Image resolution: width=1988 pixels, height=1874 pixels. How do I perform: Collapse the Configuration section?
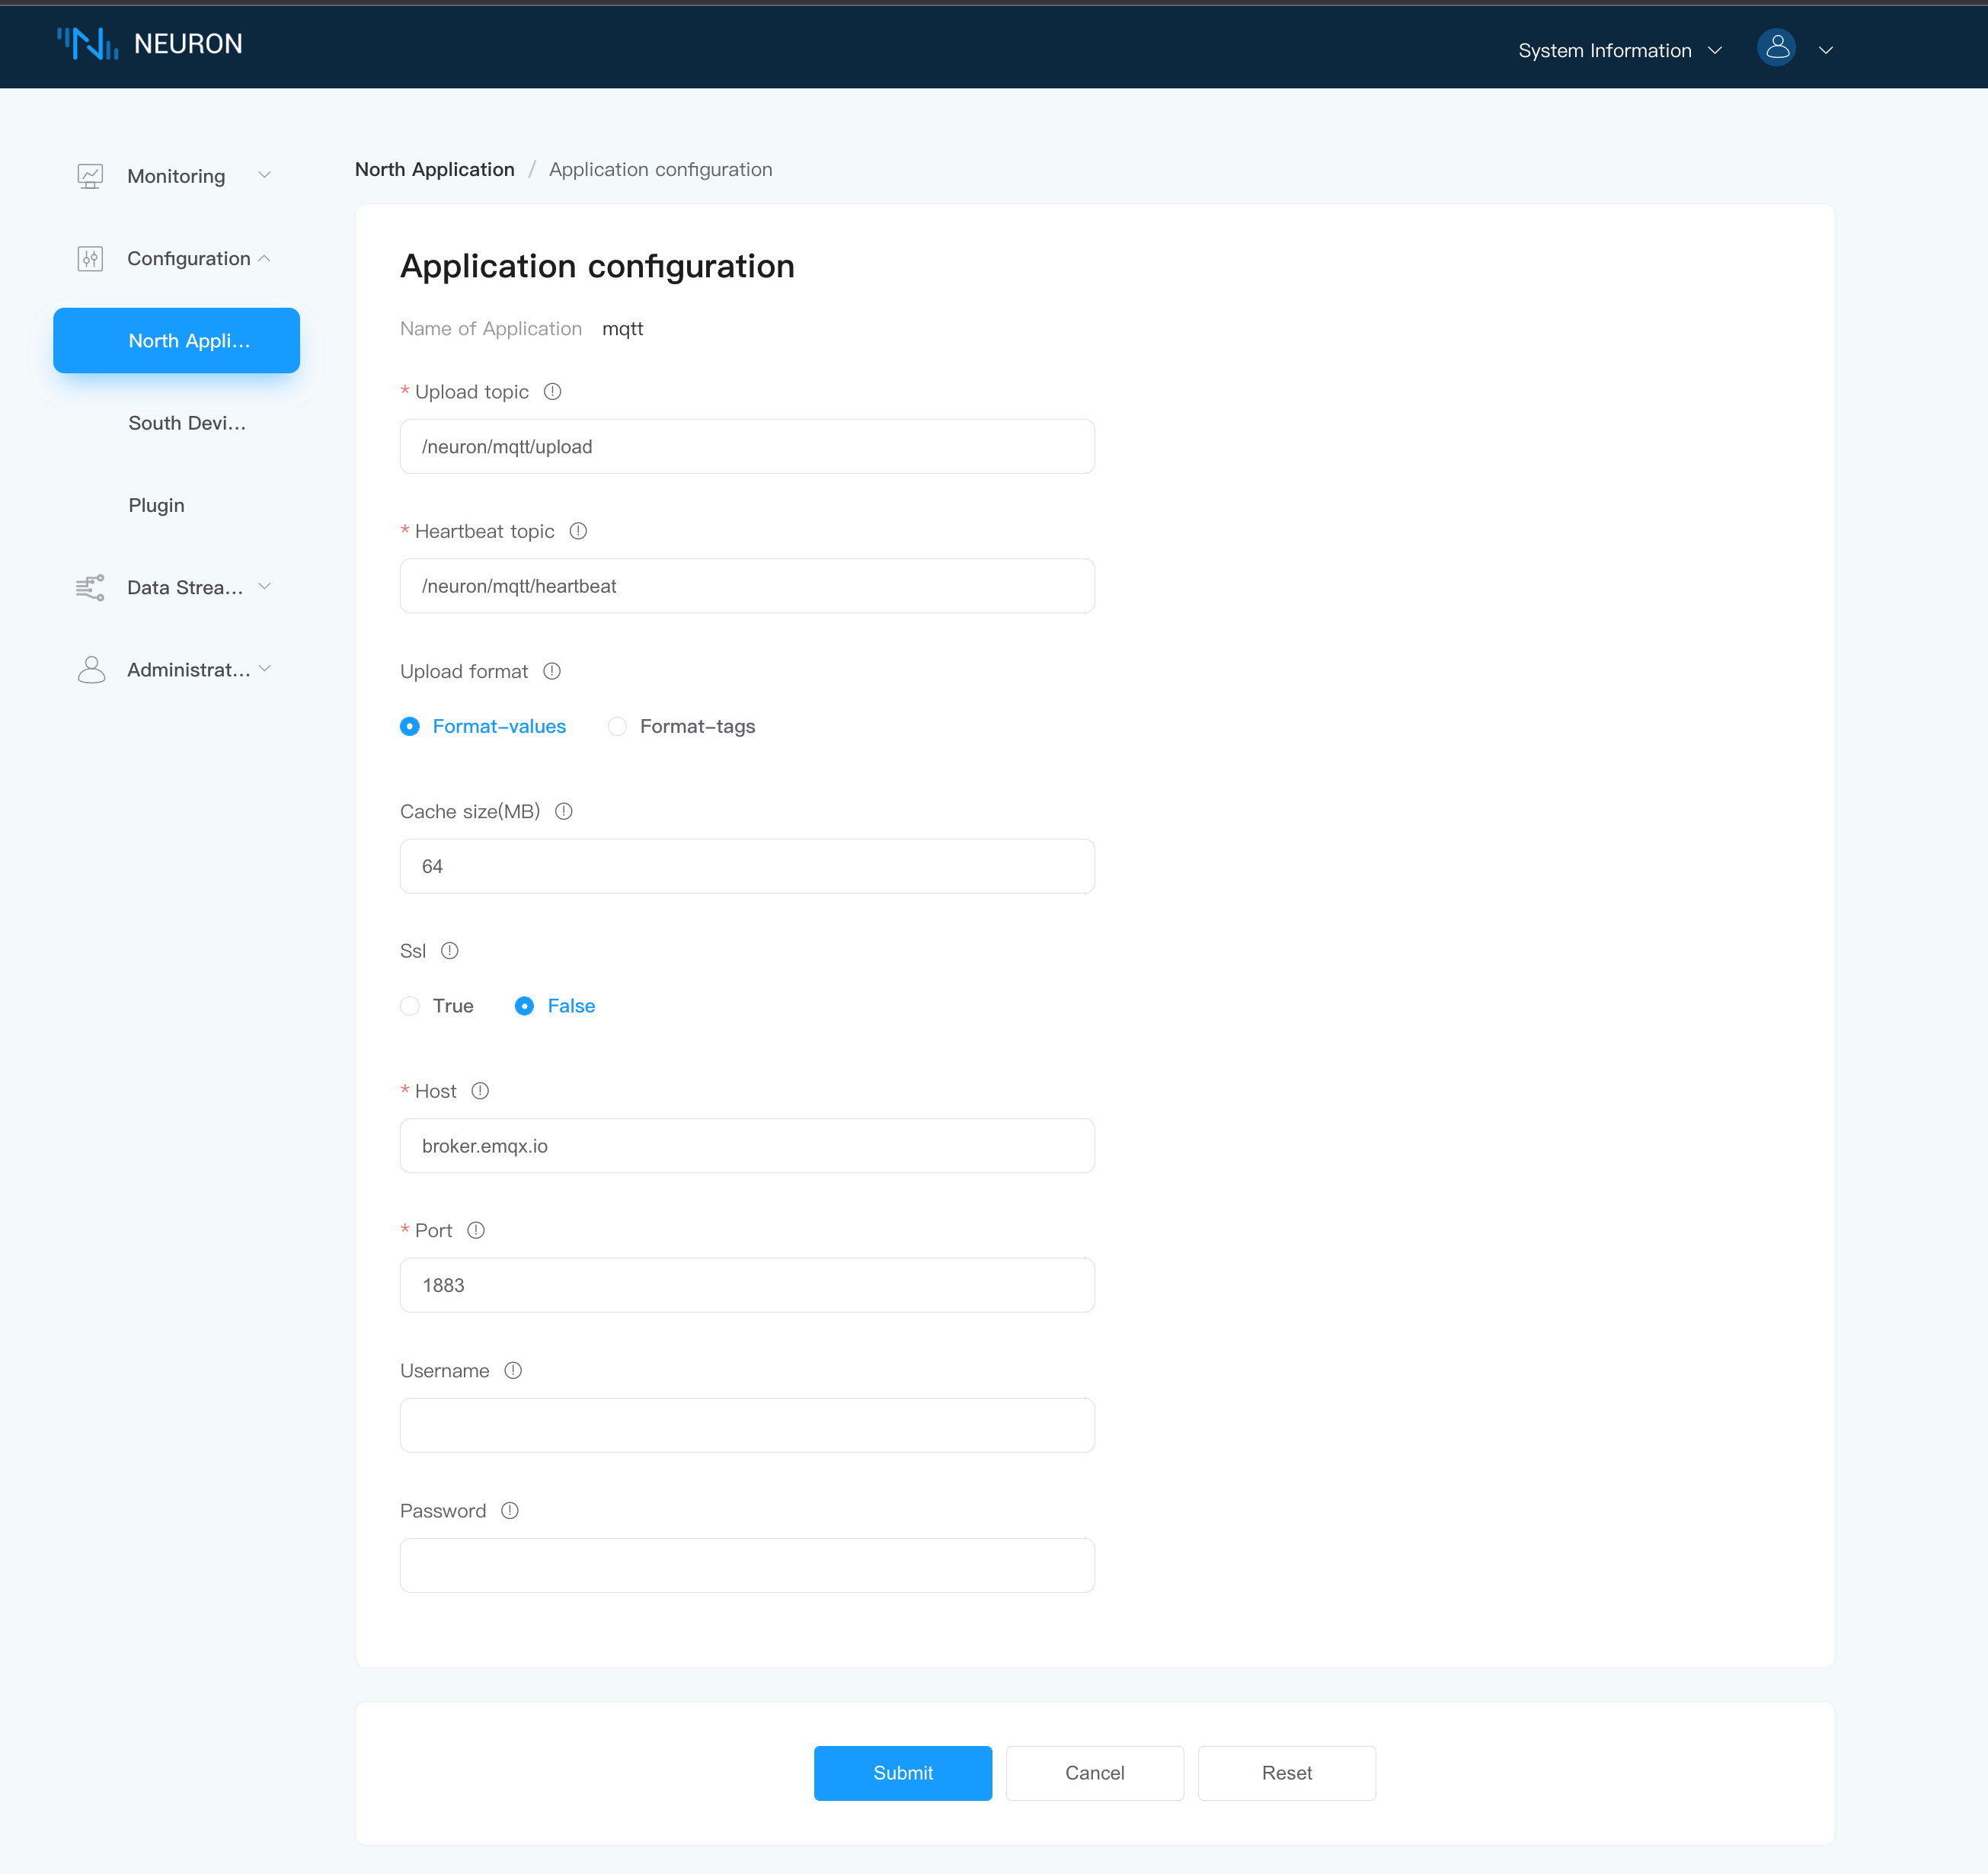tap(264, 258)
